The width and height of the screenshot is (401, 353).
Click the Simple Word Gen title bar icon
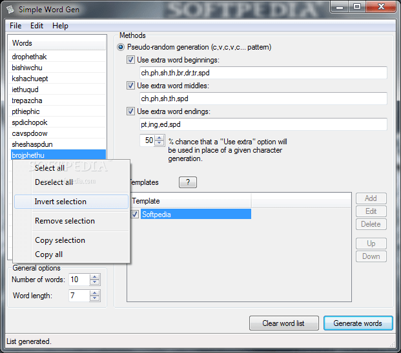[10, 10]
